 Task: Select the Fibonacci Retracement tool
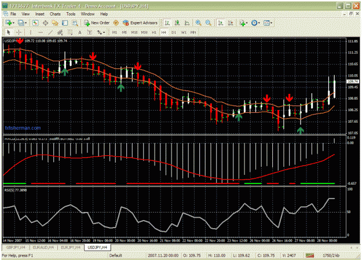pyautogui.click(x=70, y=32)
